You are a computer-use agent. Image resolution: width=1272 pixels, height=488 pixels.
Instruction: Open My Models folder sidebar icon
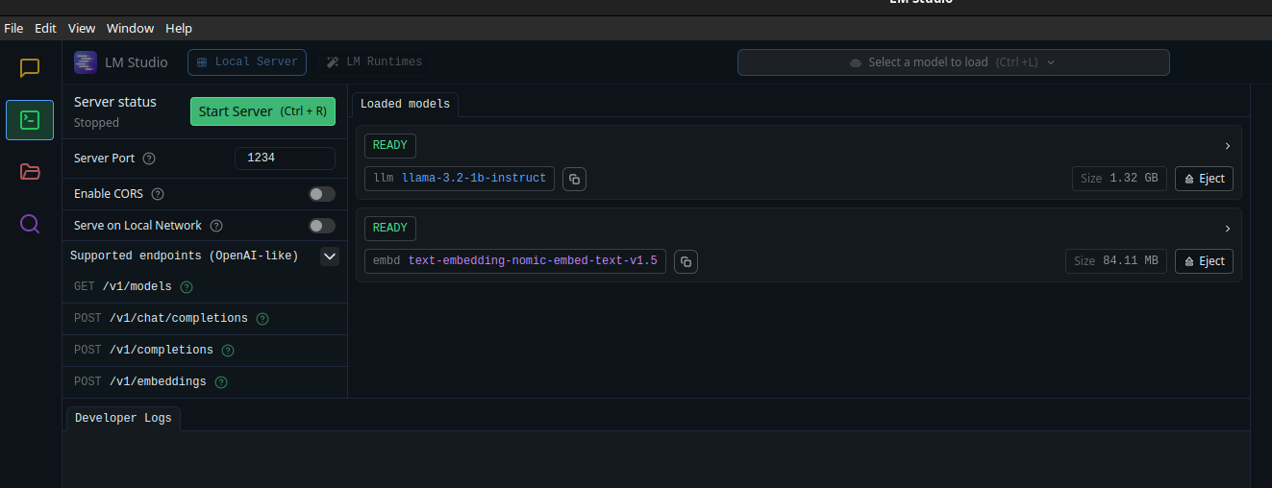(x=30, y=172)
